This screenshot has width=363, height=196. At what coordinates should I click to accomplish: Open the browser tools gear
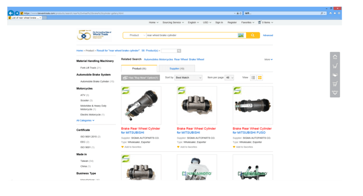pyautogui.click(x=339, y=13)
